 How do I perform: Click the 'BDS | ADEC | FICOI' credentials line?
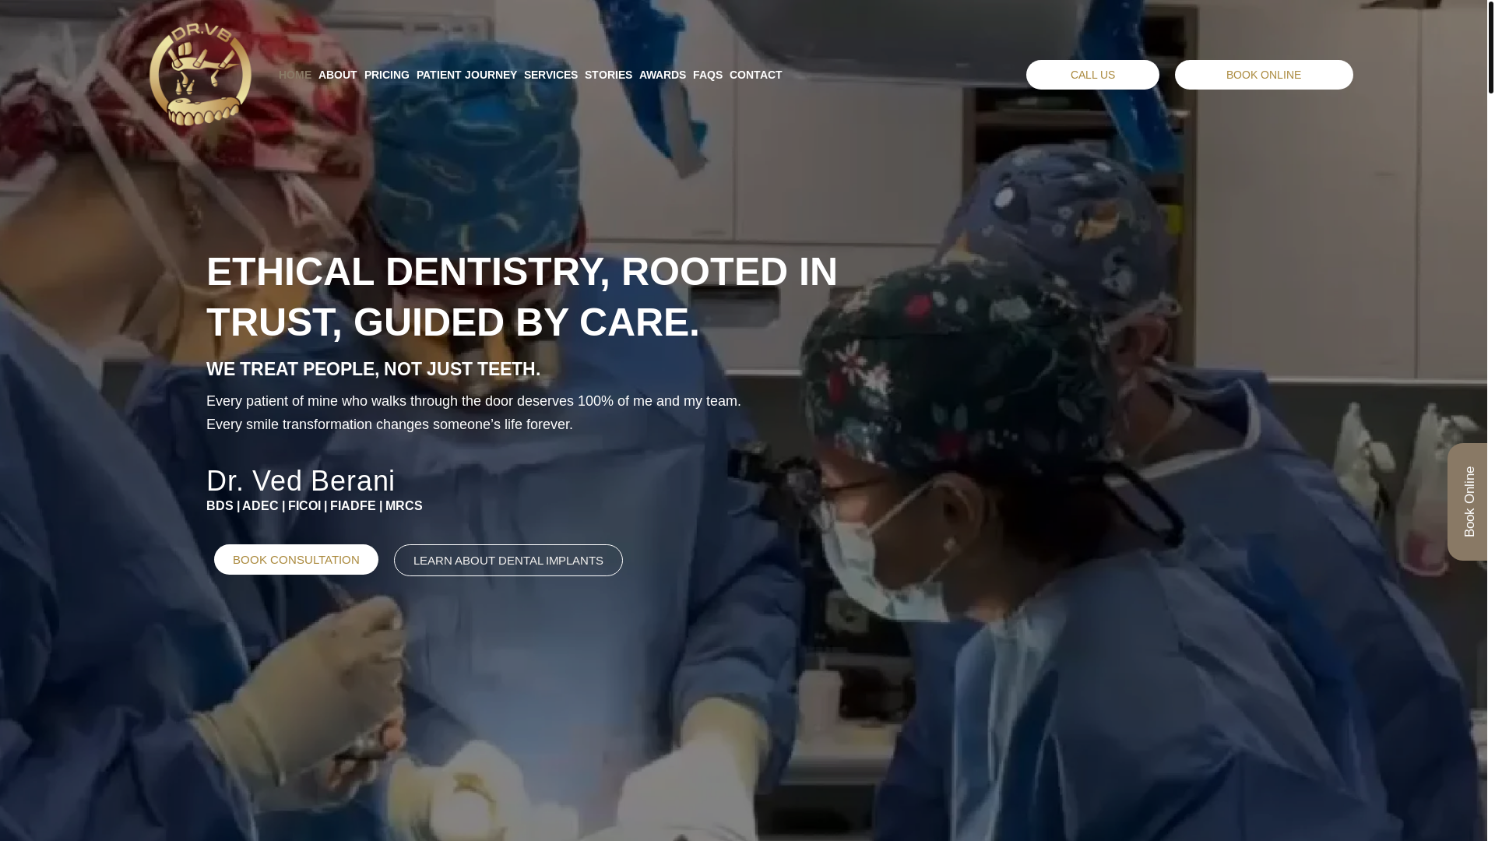315,506
